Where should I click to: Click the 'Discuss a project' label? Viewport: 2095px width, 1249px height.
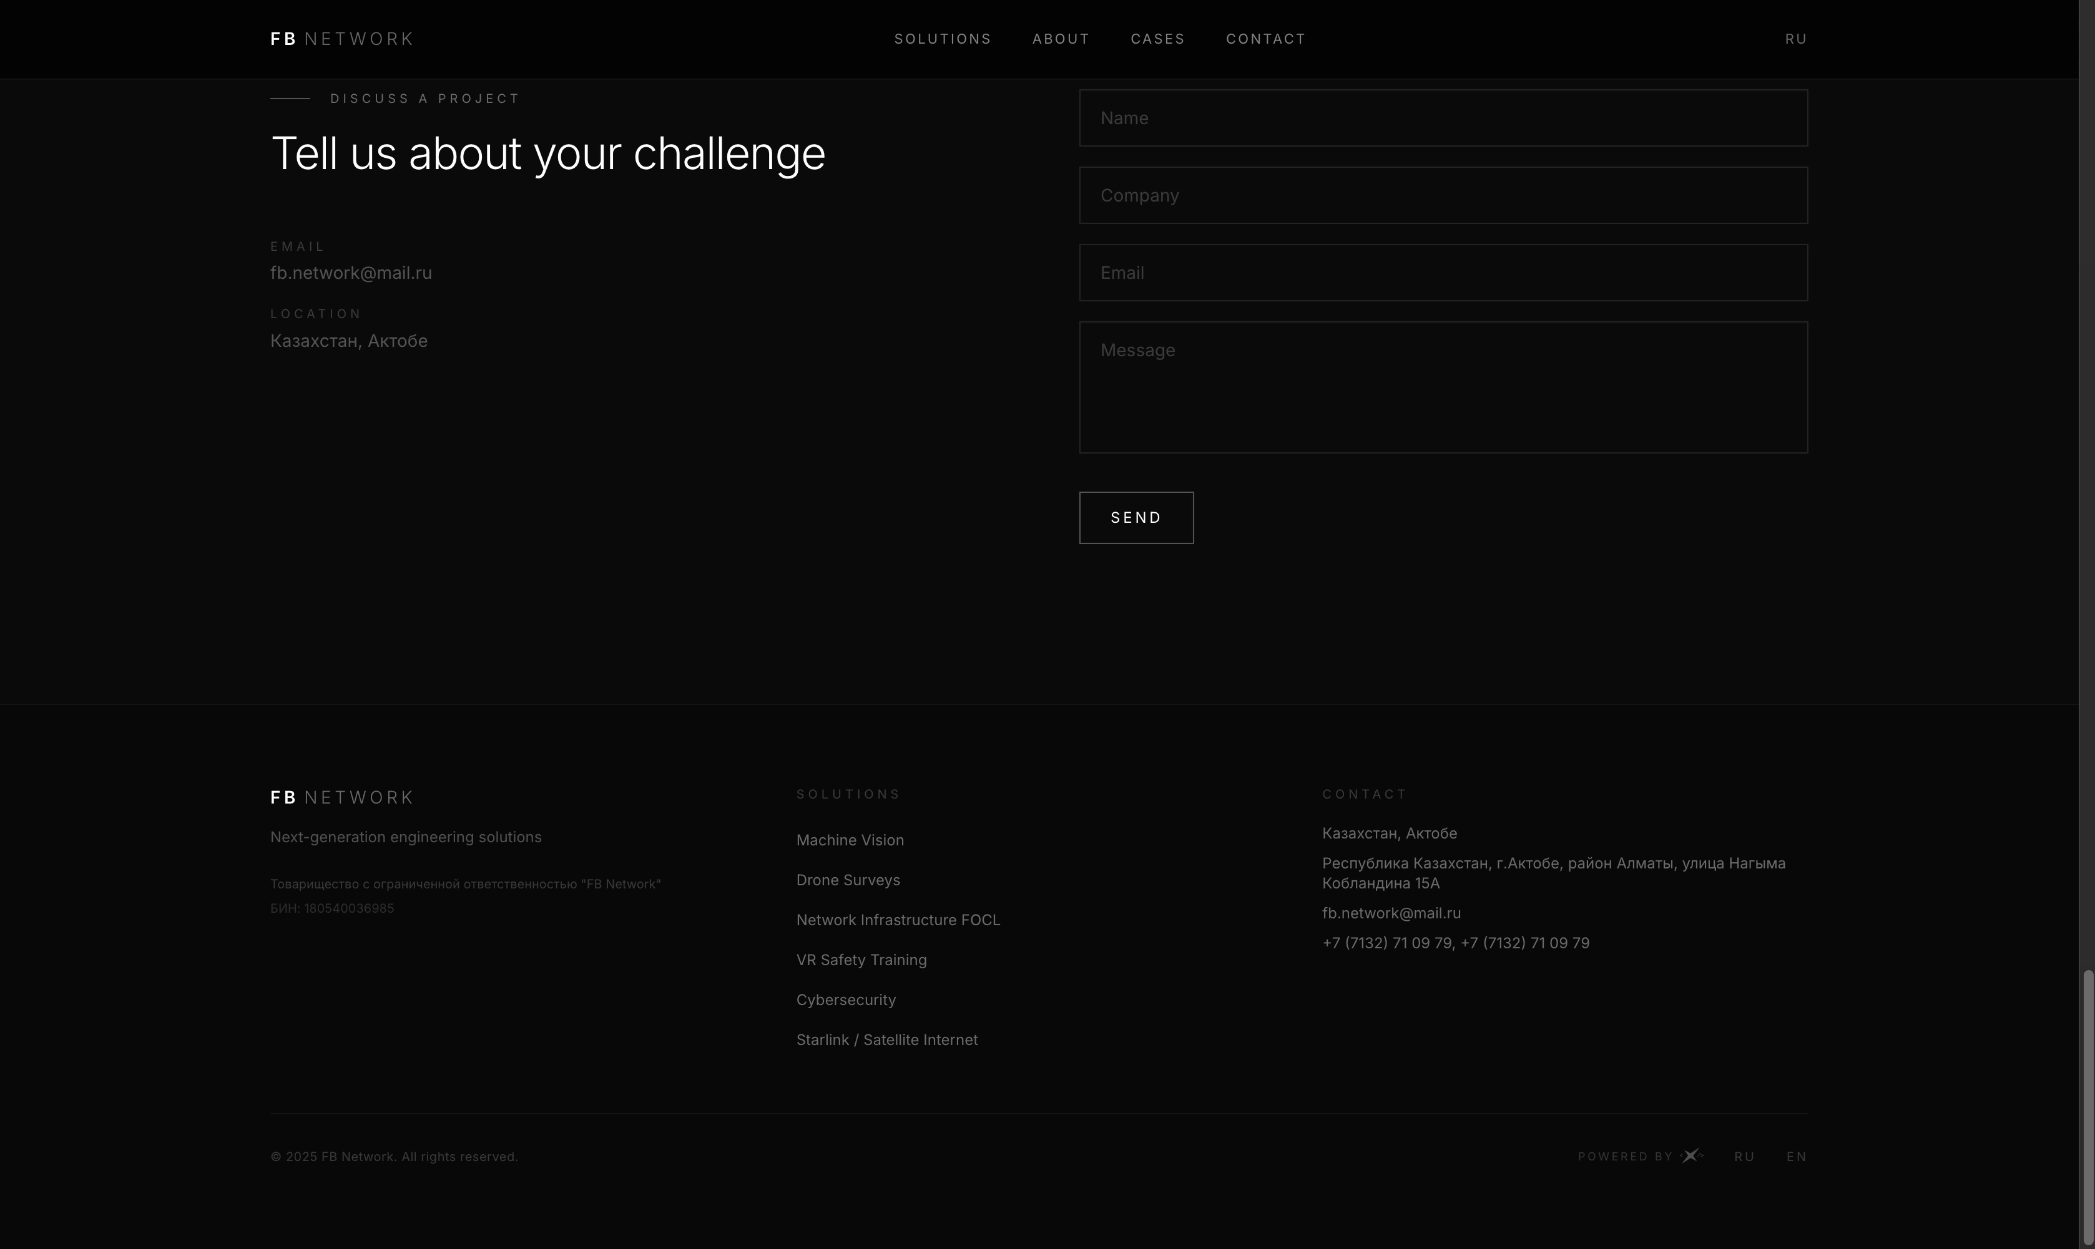tap(424, 99)
